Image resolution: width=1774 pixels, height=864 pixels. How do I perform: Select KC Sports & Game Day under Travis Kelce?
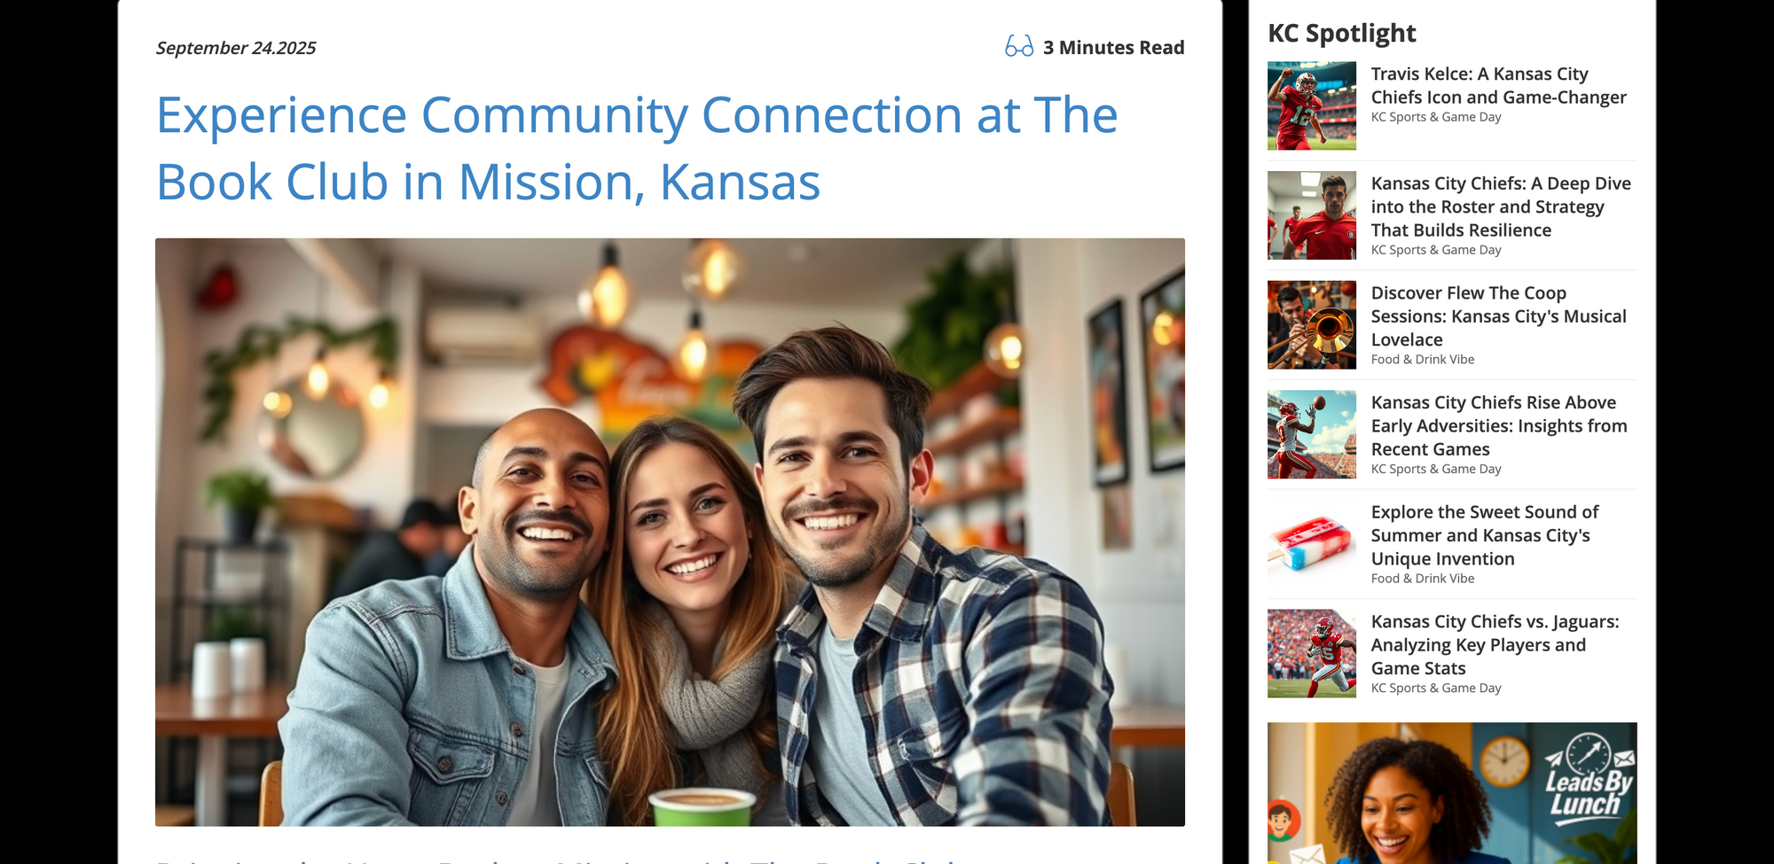(1436, 117)
